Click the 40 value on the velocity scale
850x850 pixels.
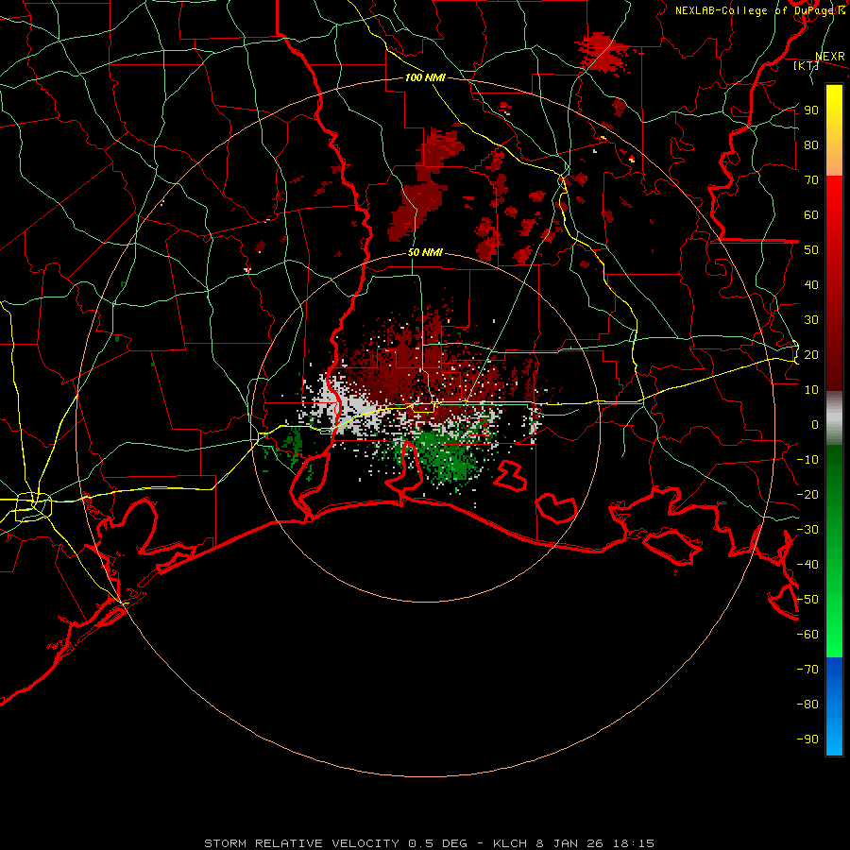coord(811,284)
